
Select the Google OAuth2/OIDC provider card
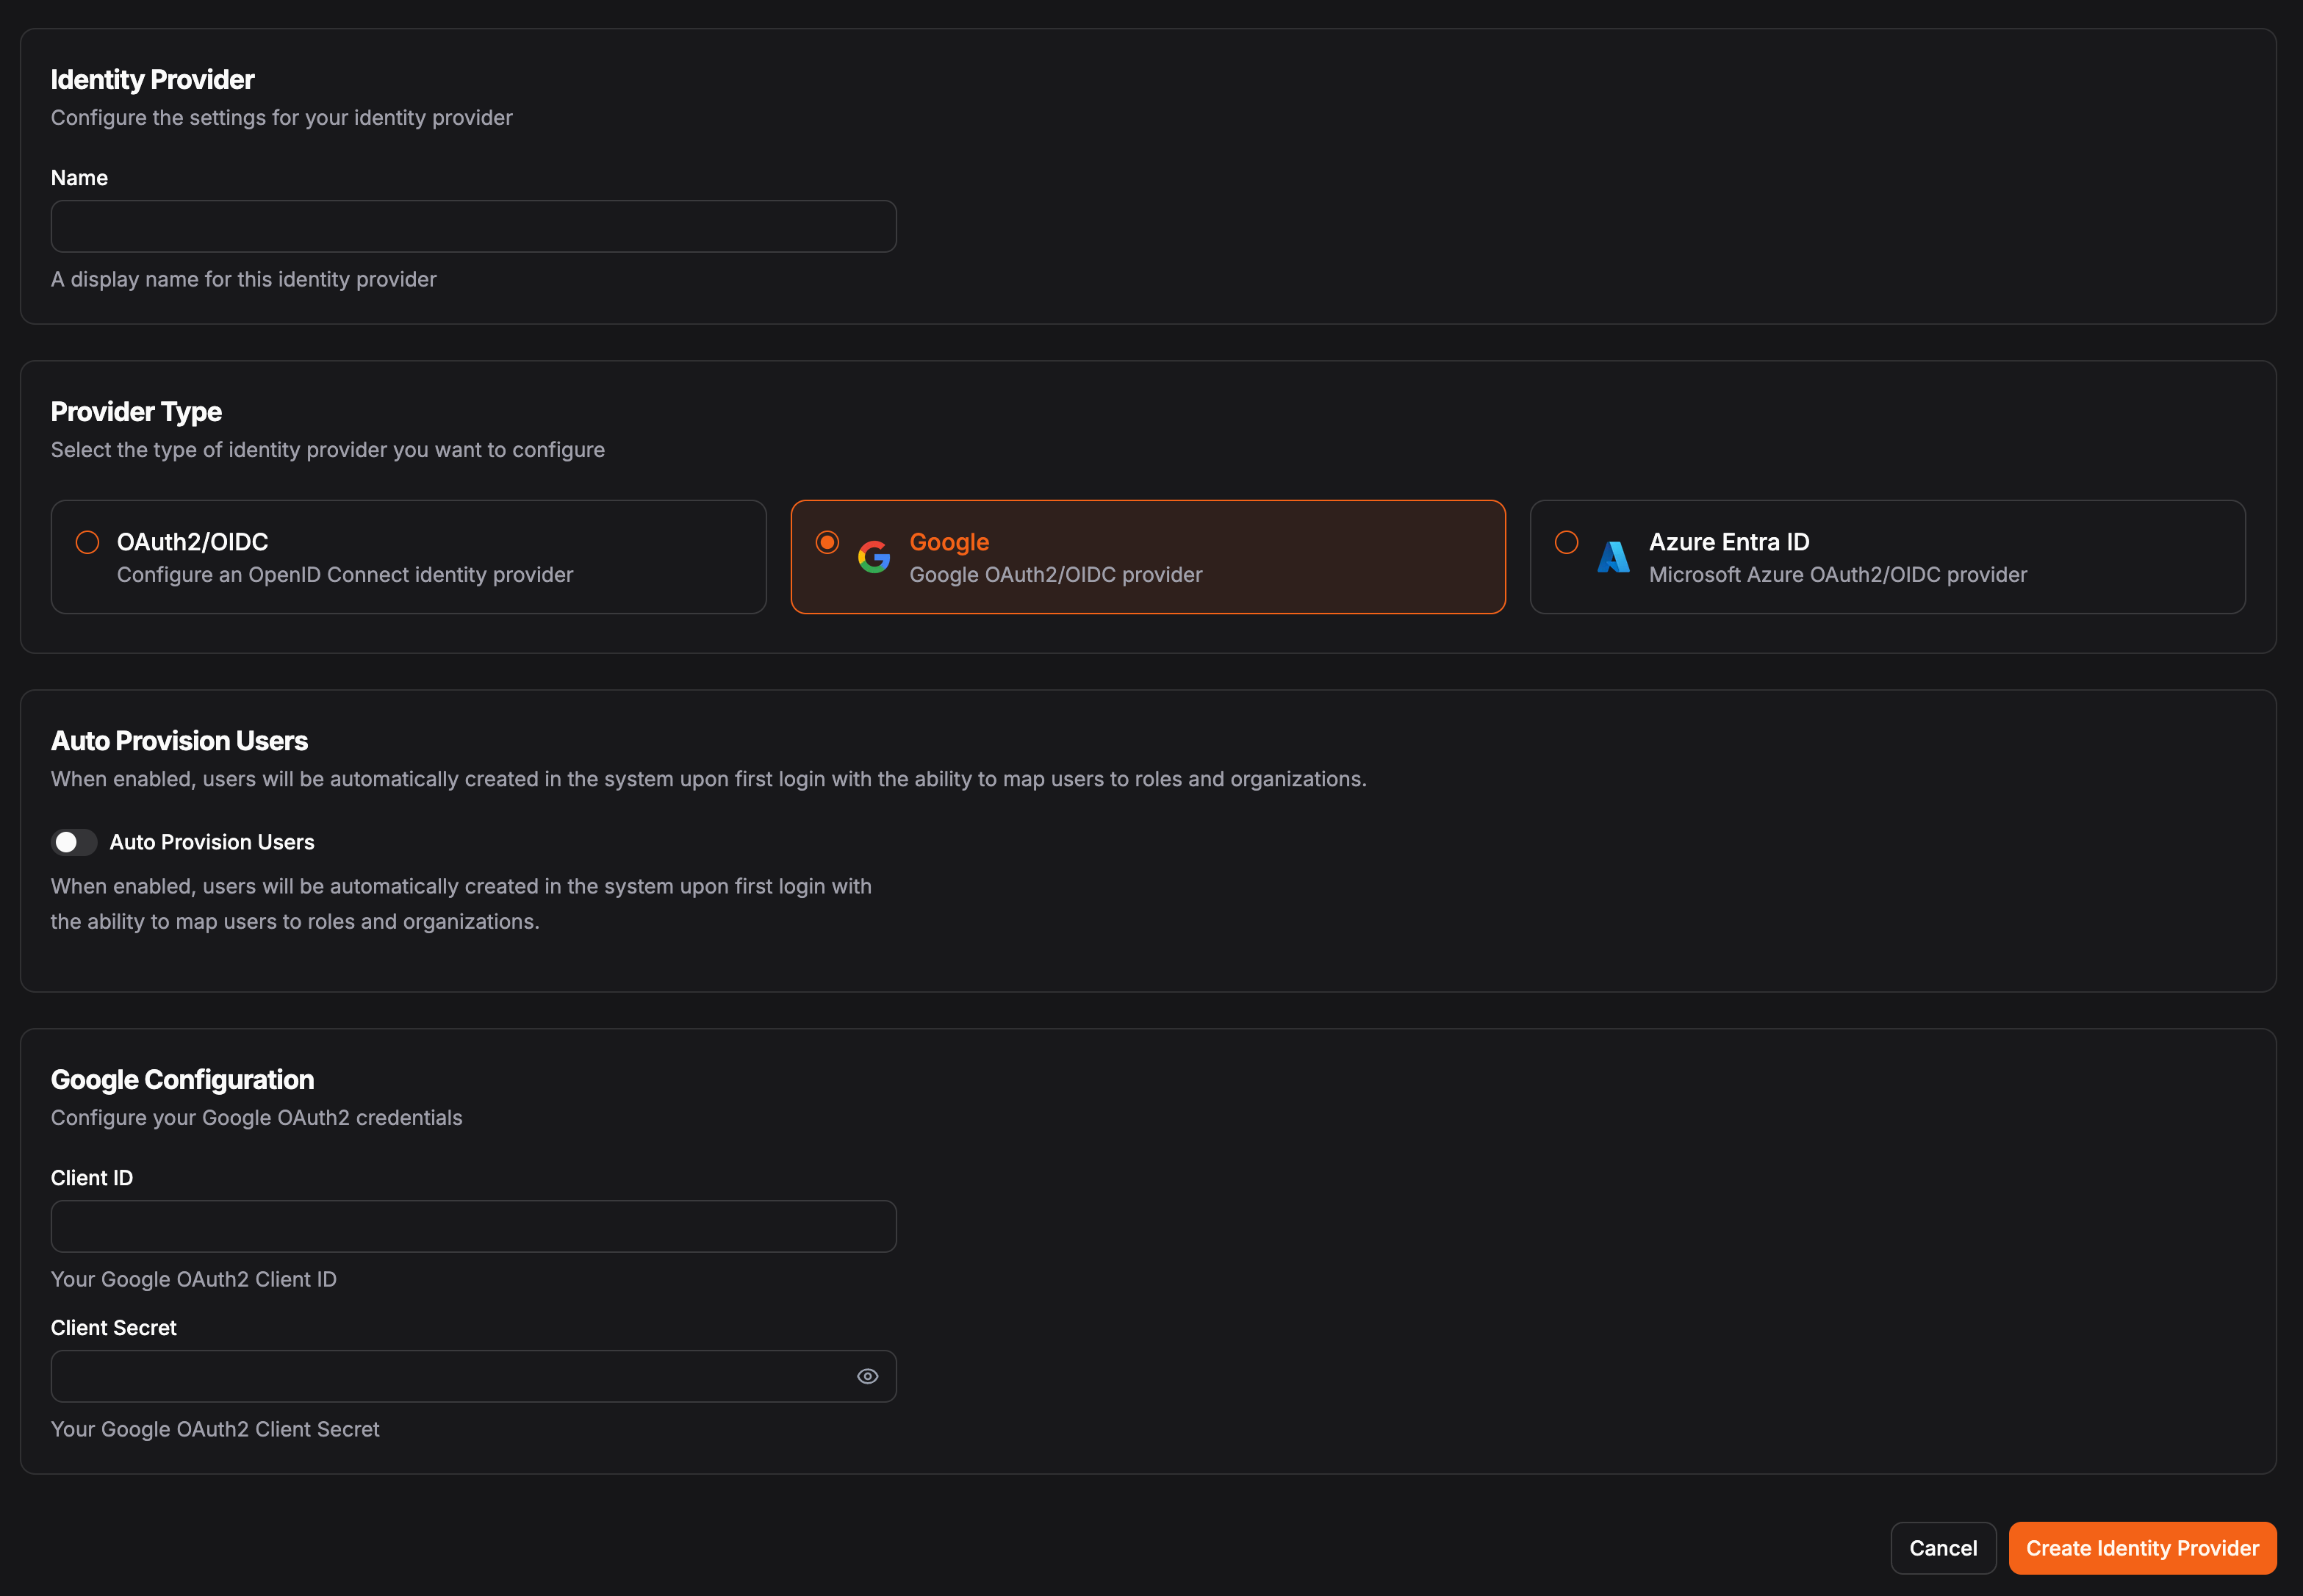click(x=1148, y=556)
